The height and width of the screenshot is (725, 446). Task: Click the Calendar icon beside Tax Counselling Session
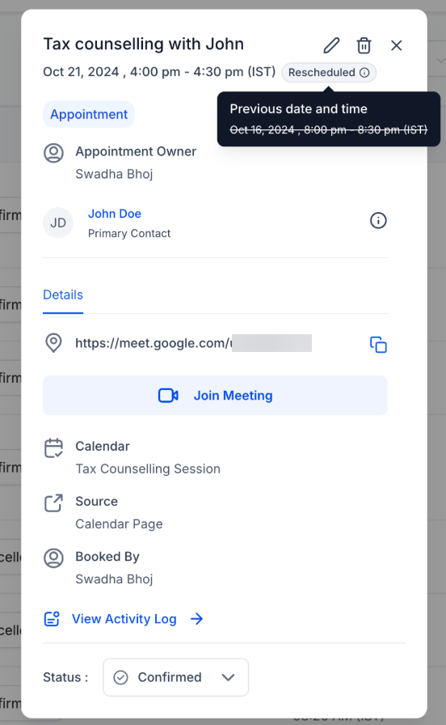tap(53, 448)
